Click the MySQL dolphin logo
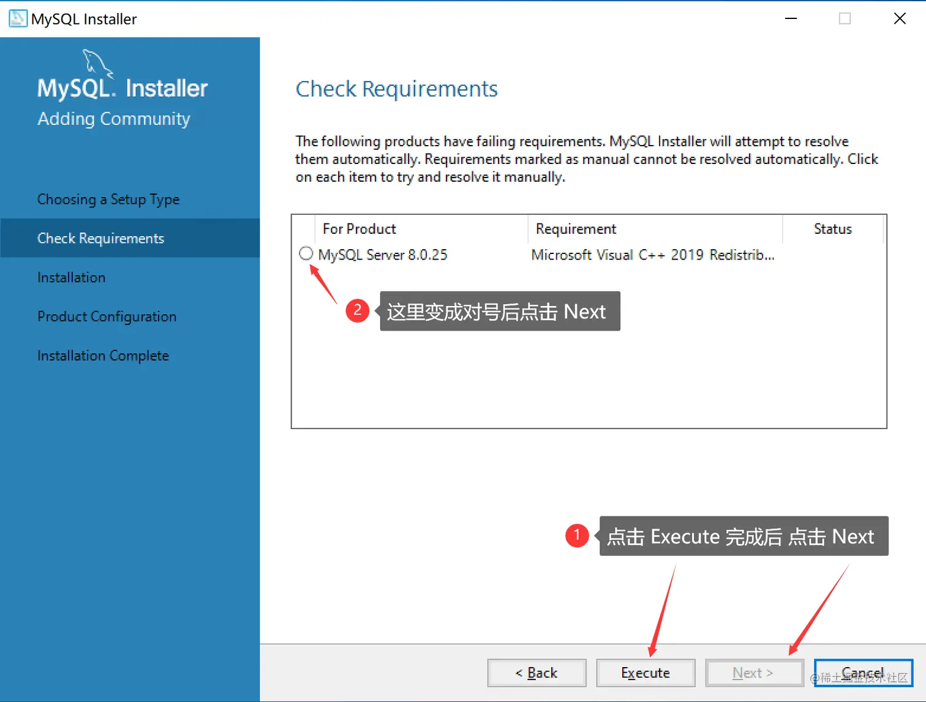The height and width of the screenshot is (702, 926). pos(98,64)
